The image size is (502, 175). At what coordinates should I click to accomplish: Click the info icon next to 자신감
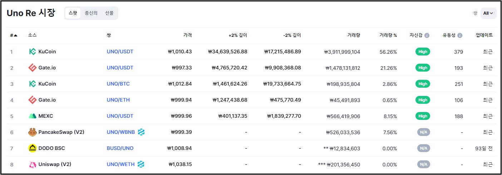427,35
